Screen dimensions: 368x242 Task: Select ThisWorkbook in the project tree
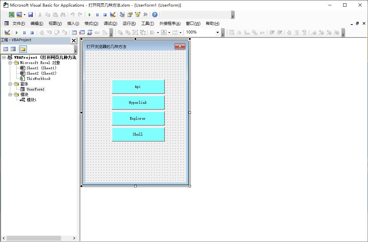click(38, 79)
